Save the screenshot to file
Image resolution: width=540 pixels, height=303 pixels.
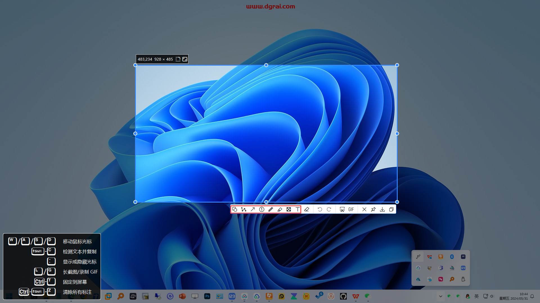tap(382, 209)
